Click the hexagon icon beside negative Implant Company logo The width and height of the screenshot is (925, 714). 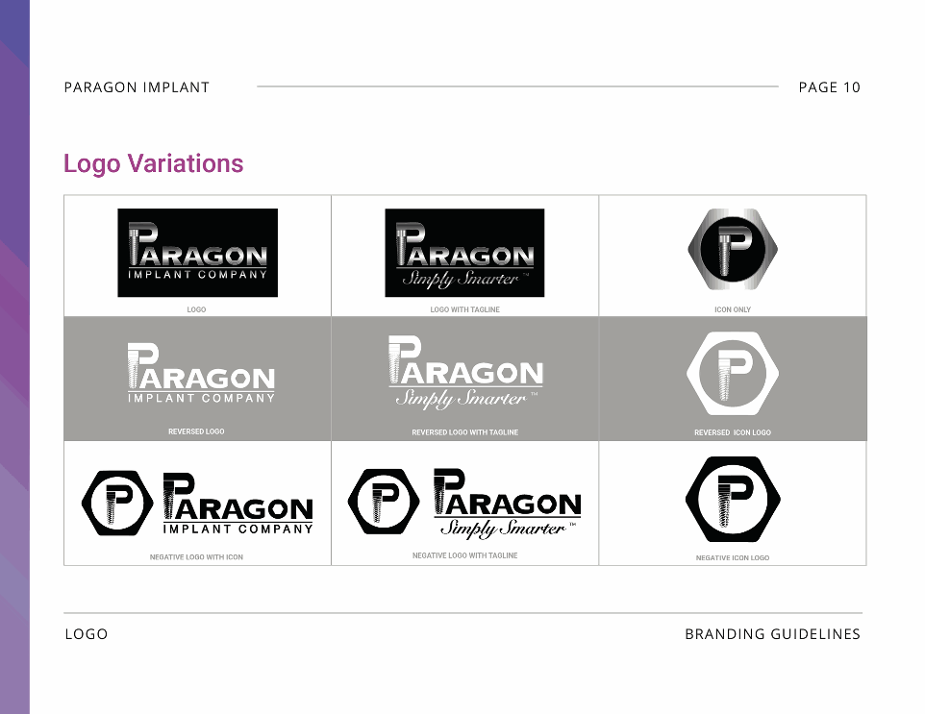[x=117, y=502]
